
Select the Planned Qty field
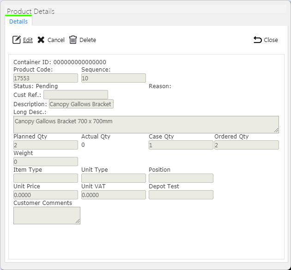click(x=46, y=145)
